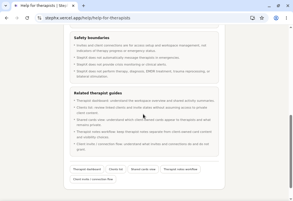Expand the tab search dropdown
Screen dimensions: 293x201
coord(6,6)
